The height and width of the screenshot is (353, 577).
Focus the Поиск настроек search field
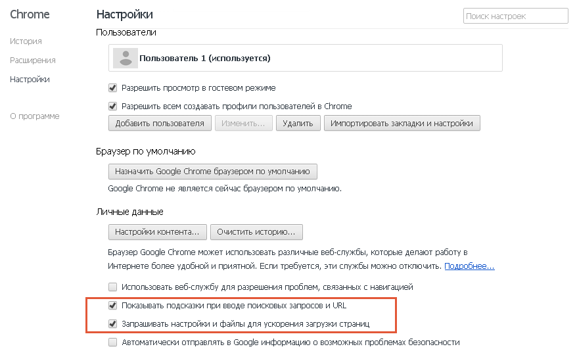pyautogui.click(x=515, y=16)
